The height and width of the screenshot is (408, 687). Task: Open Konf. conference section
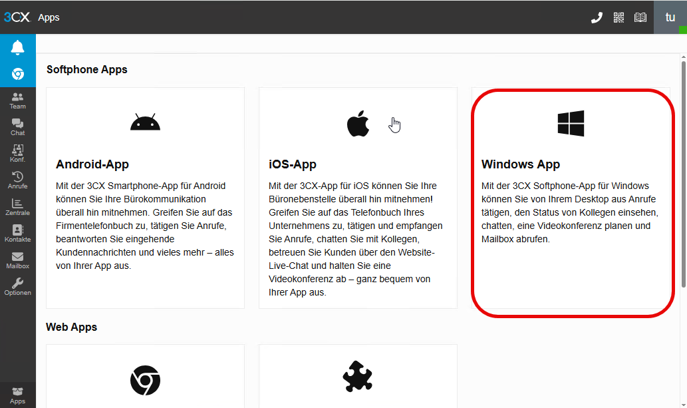click(x=17, y=154)
